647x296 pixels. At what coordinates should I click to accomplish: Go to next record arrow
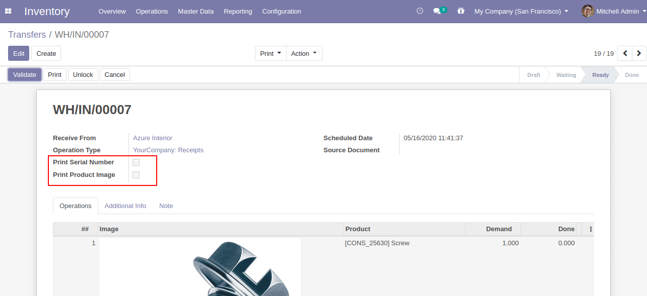pos(639,53)
